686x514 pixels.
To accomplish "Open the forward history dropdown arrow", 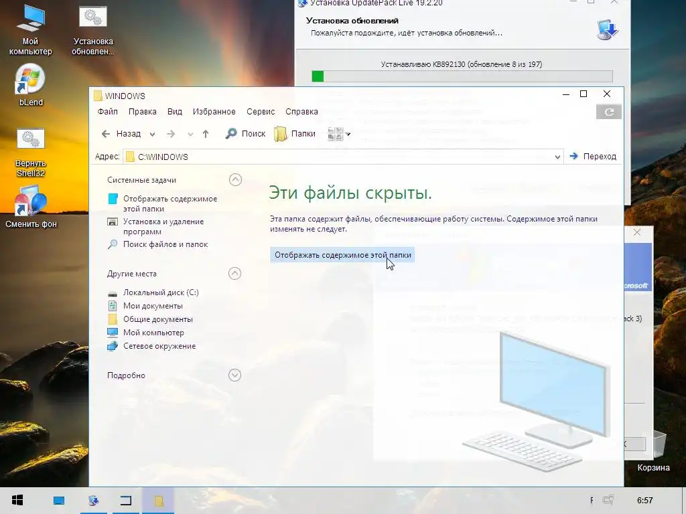I will (190, 135).
